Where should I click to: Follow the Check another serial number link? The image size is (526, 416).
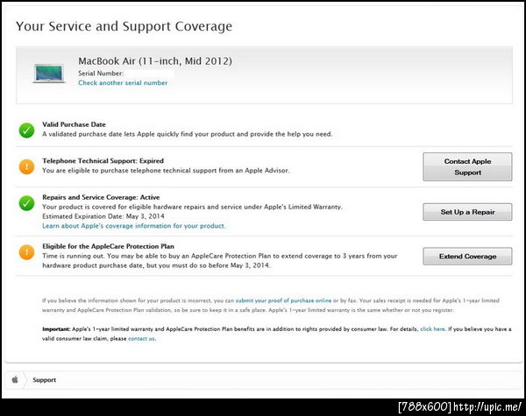[123, 83]
